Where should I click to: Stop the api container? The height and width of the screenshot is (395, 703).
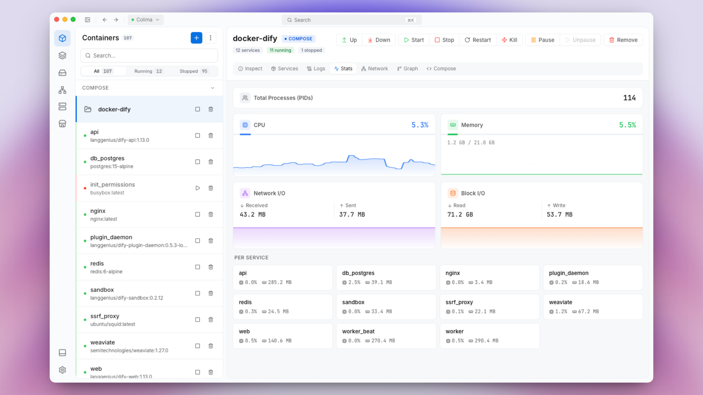point(197,136)
